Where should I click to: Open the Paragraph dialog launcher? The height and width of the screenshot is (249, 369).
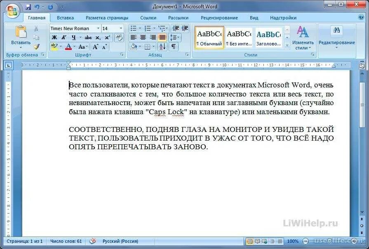(187, 54)
